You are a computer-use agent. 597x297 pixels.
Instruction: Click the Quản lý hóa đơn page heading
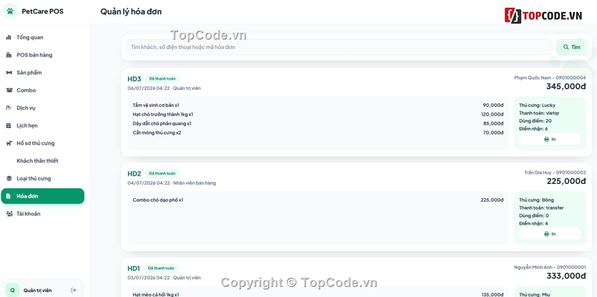coord(131,12)
